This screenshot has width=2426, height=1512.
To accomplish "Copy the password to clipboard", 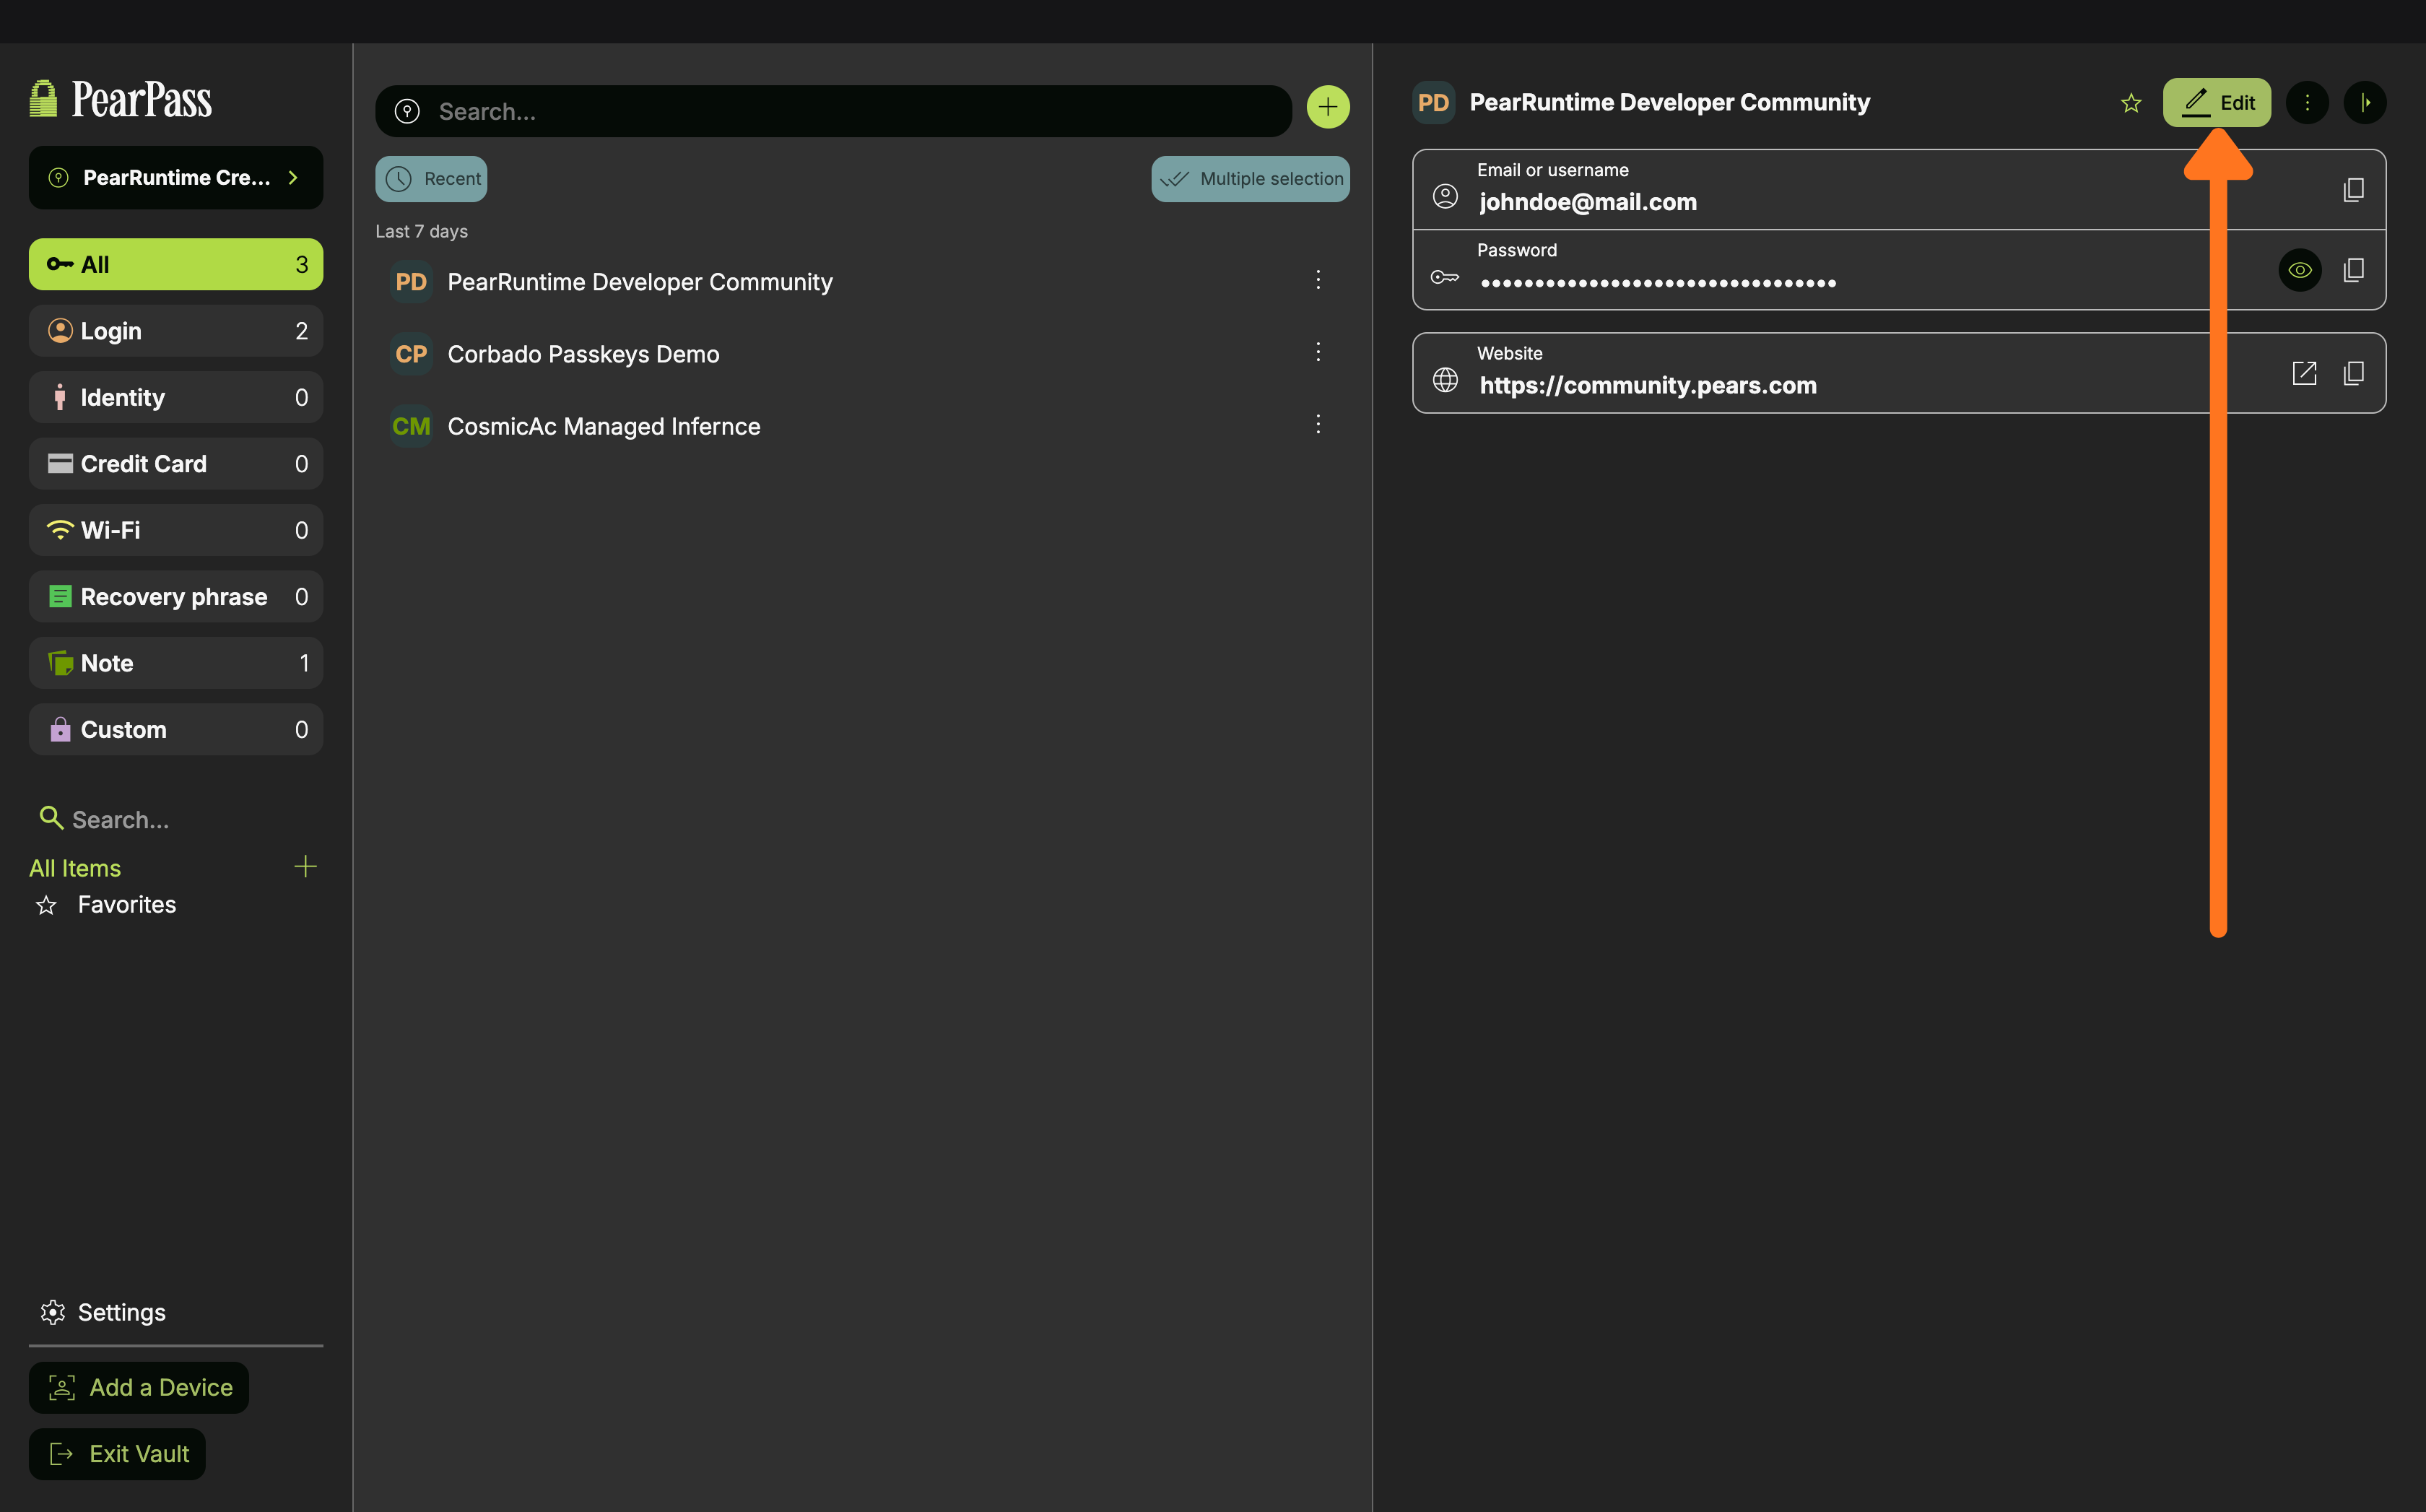I will (2353, 270).
